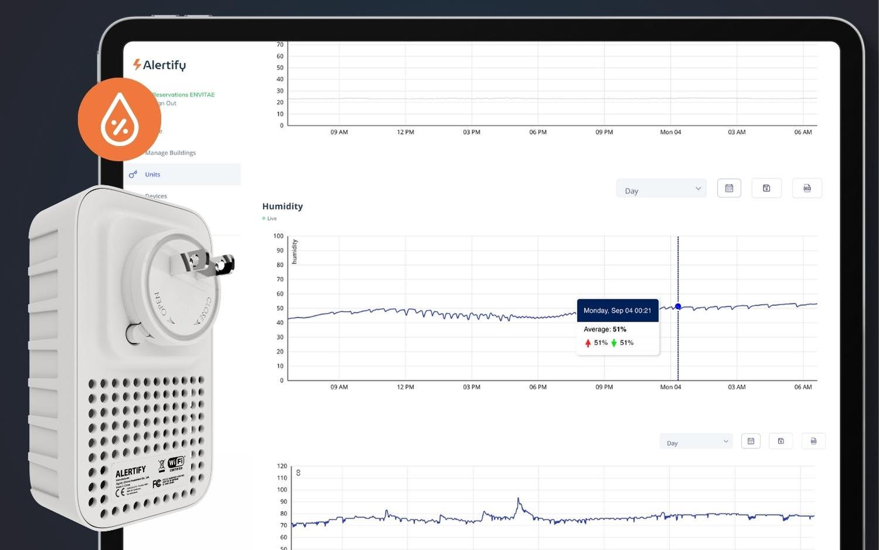The image size is (879, 550).
Task: Click the peak spike on the CO chart
Action: click(518, 500)
